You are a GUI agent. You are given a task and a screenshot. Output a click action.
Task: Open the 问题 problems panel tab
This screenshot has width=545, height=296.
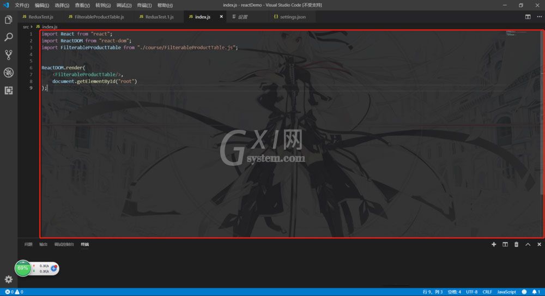pos(28,245)
